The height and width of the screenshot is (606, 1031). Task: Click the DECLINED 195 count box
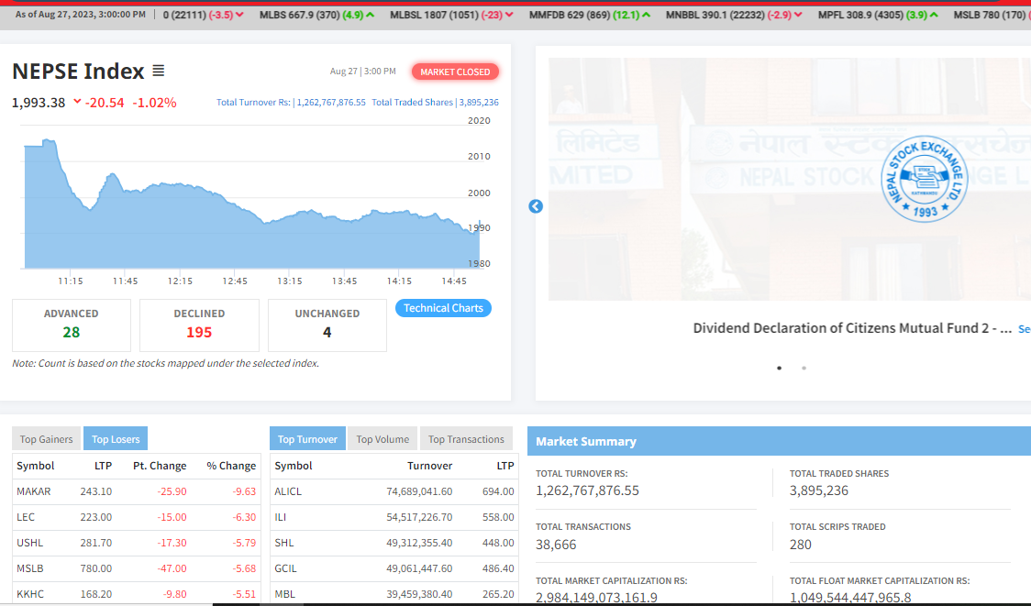(199, 325)
